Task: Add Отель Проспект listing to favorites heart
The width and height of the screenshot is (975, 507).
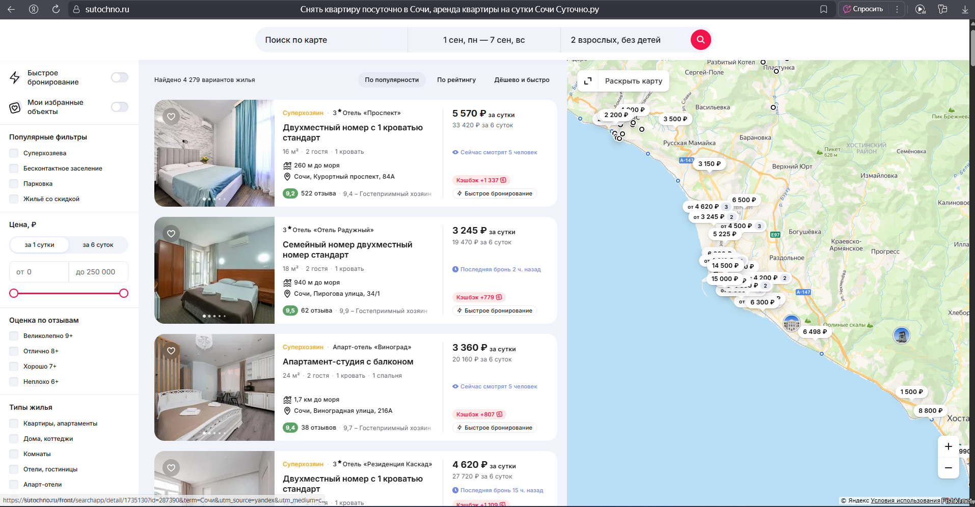Action: coord(171,117)
